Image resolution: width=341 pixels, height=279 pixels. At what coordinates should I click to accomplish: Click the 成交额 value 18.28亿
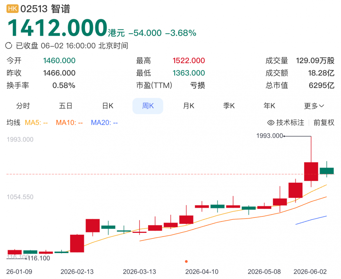coord(321,73)
